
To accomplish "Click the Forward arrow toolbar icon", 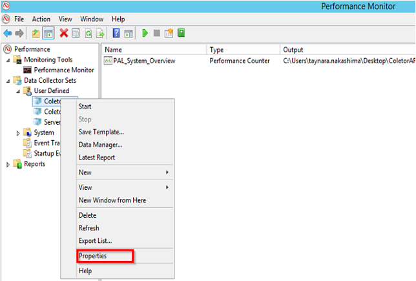I will point(19,34).
